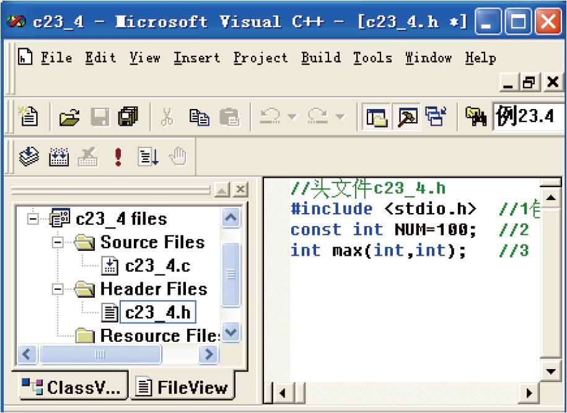567x413 pixels.
Task: Click code line 'int max(int,int);'
Action: click(378, 251)
